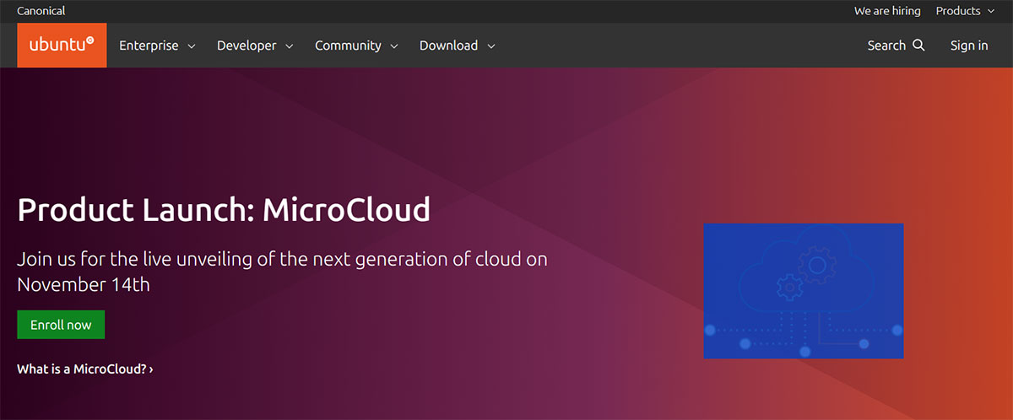Open the Download menu
The width and height of the screenshot is (1013, 420).
click(x=457, y=46)
